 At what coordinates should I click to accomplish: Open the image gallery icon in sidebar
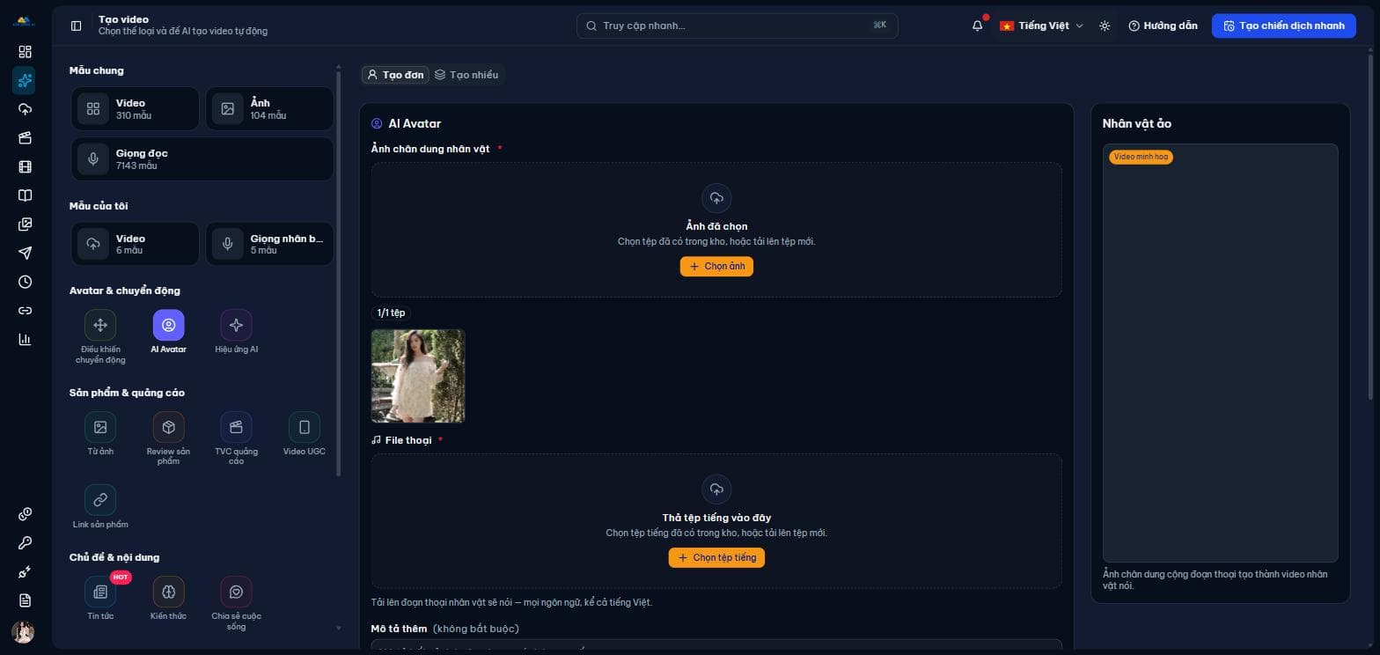coord(25,224)
